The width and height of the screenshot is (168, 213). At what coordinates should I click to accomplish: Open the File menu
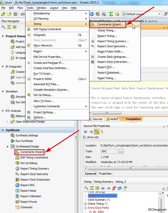pyautogui.click(x=3, y=8)
